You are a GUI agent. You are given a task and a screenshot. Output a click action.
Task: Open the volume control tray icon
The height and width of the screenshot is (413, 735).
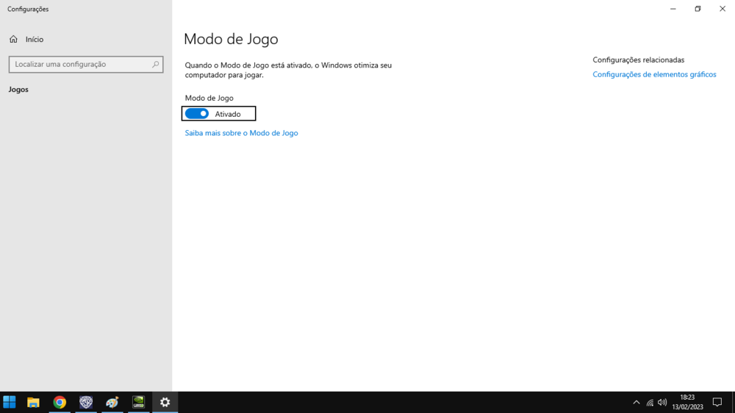click(662, 402)
